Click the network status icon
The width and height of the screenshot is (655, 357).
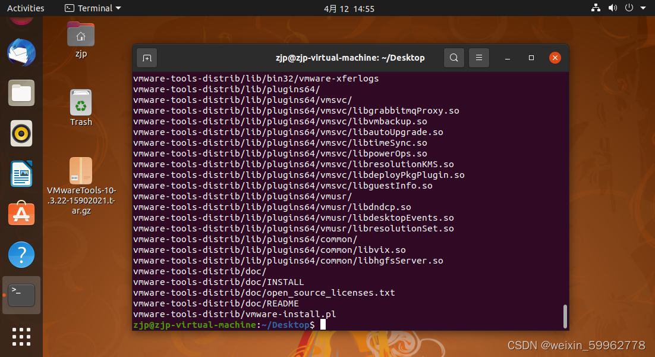pos(596,8)
